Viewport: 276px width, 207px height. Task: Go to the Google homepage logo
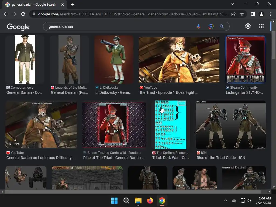coord(18,27)
